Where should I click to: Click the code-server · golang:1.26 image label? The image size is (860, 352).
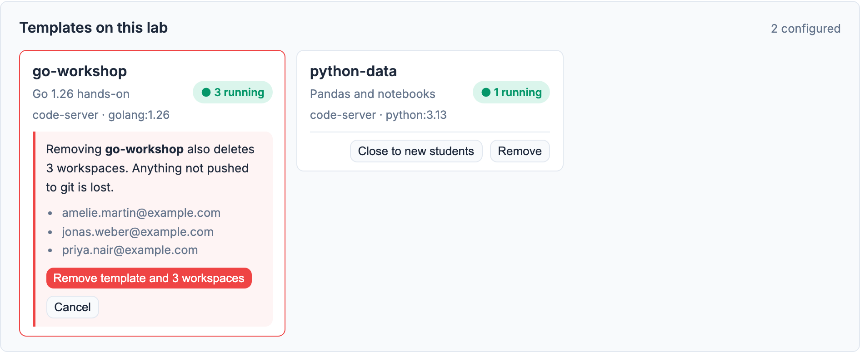tap(101, 115)
